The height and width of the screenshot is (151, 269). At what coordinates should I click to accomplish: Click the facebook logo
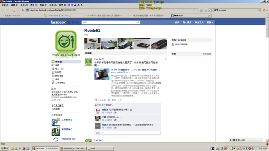pos(58,22)
